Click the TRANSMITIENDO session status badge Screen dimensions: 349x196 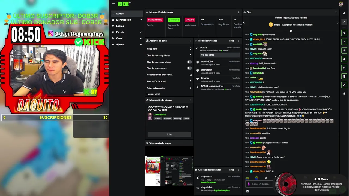(x=155, y=20)
